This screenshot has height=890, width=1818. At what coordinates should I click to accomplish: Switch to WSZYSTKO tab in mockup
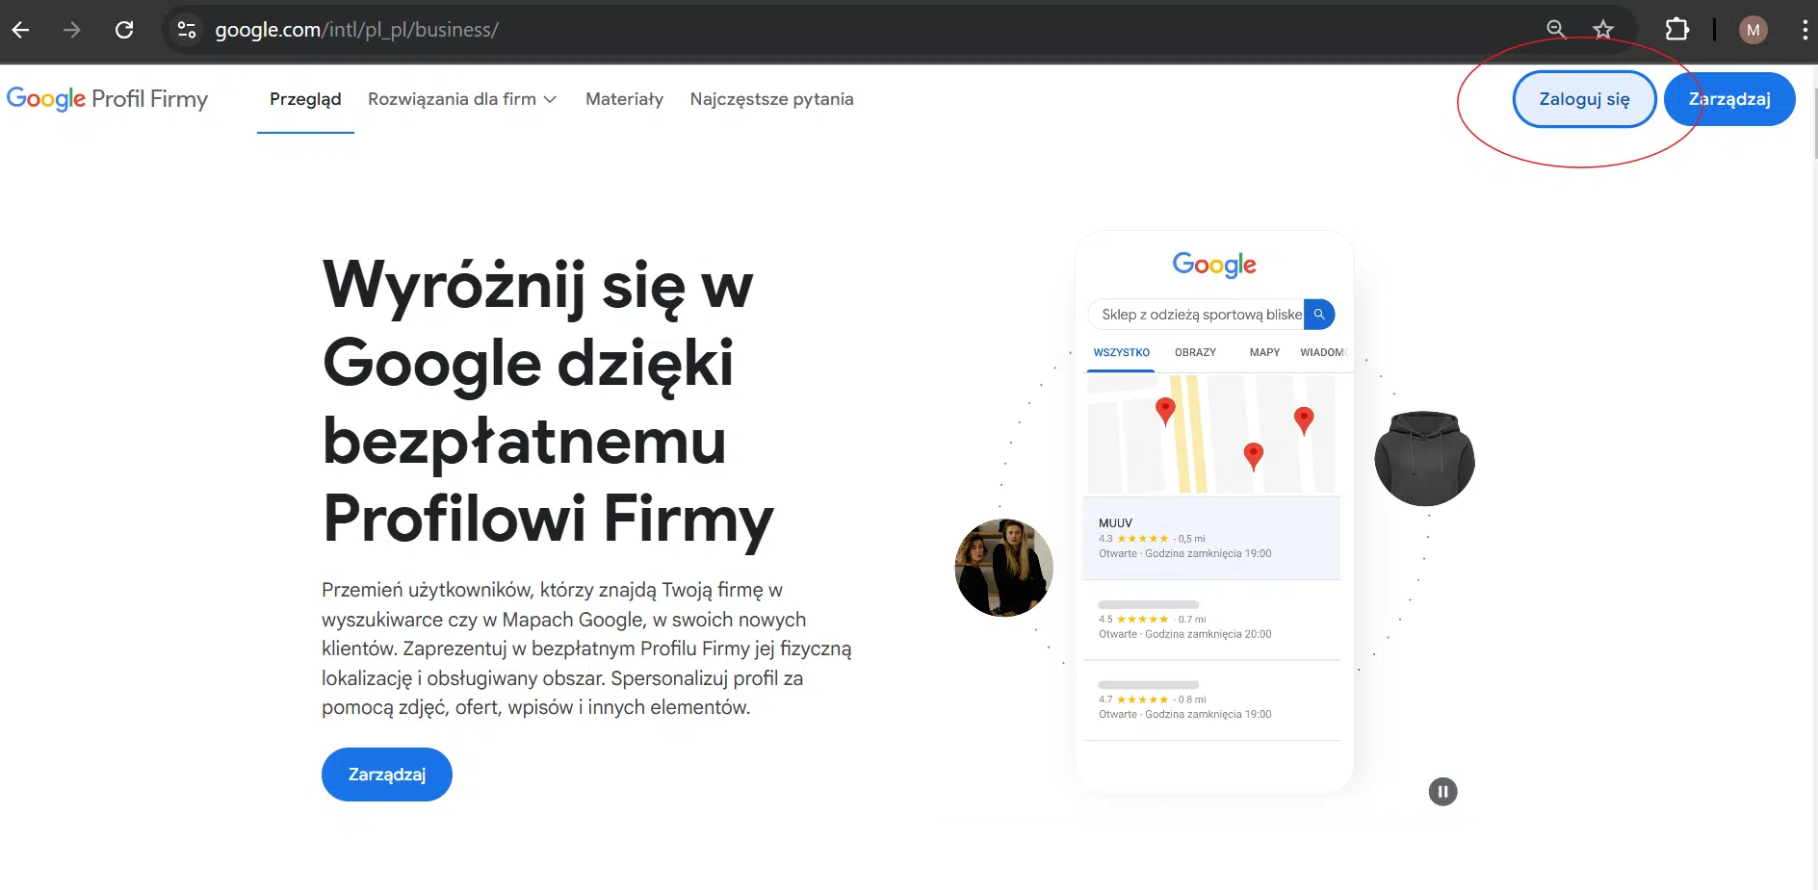1121,352
